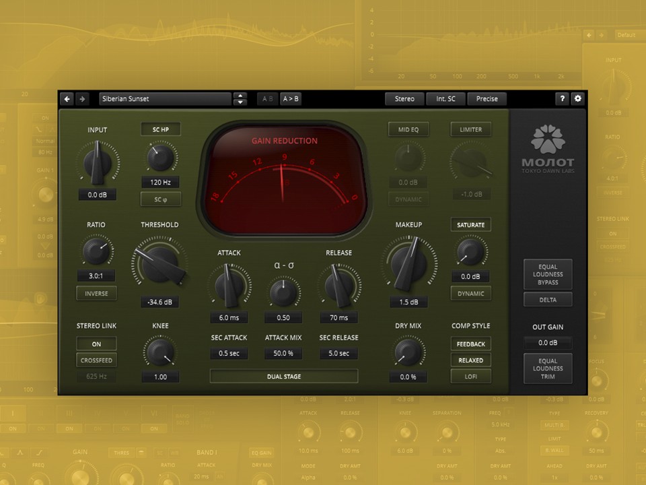Open the Siberian Sunset preset selector

coord(166,99)
